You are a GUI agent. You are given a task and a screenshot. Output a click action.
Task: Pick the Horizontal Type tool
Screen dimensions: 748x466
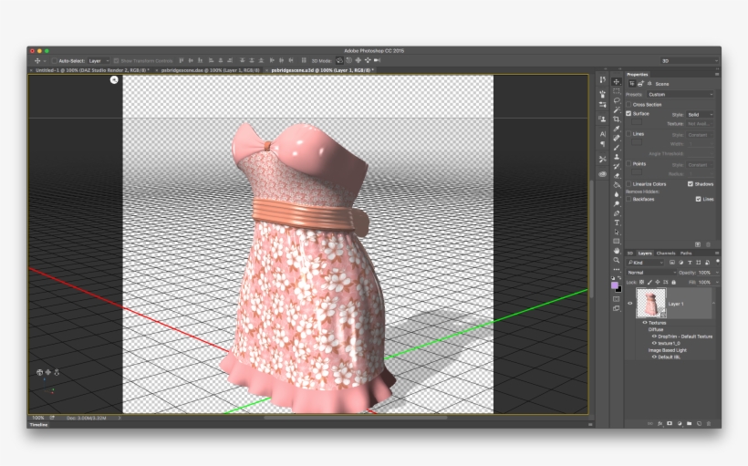click(617, 223)
